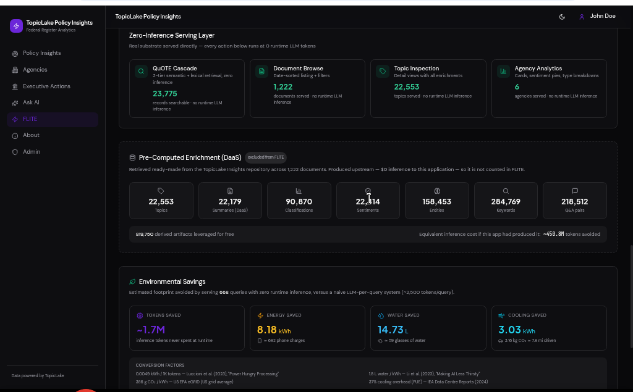Click the 14.73 L water value
This screenshot has height=392, width=633.
(393, 330)
